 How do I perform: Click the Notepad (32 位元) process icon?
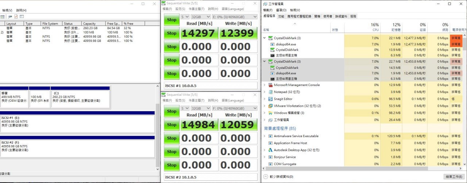coord(270,92)
